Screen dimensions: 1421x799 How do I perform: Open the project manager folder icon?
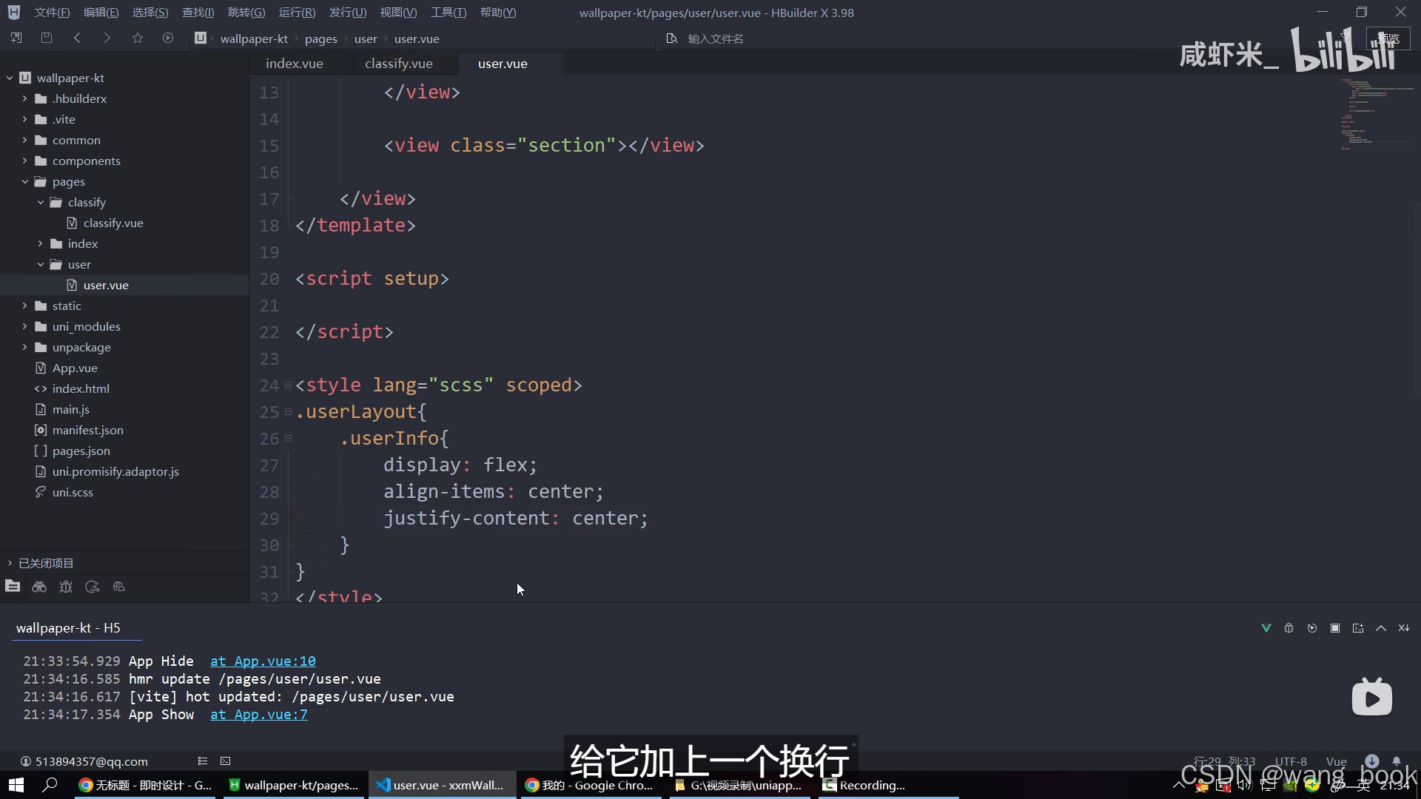coord(13,587)
